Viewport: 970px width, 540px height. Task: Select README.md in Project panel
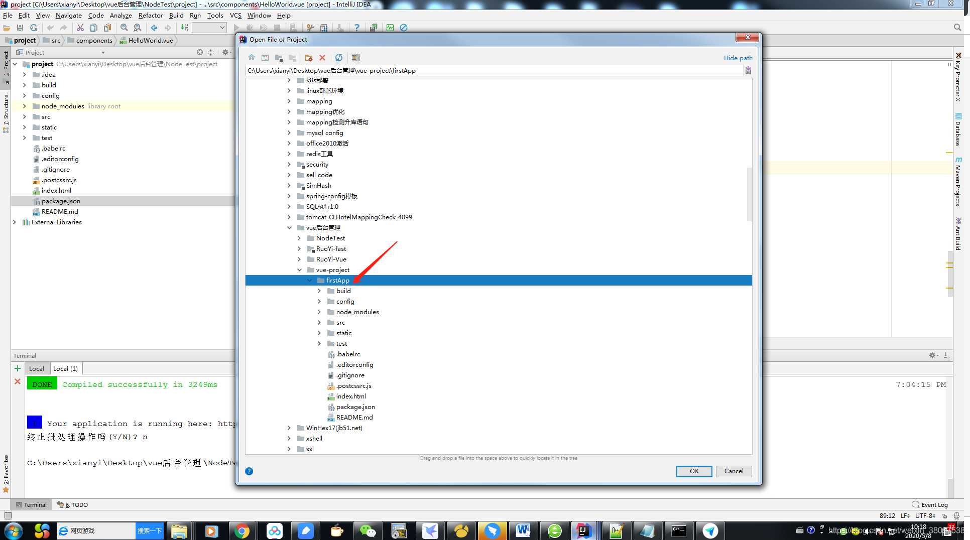pyautogui.click(x=60, y=212)
